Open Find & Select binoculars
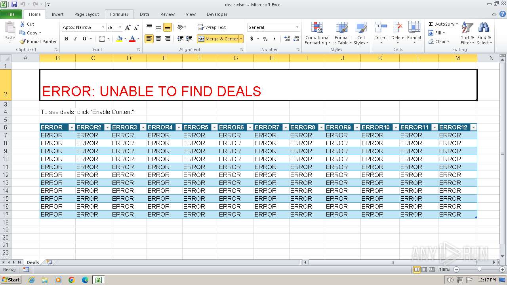The image size is (507, 285). [x=484, y=33]
